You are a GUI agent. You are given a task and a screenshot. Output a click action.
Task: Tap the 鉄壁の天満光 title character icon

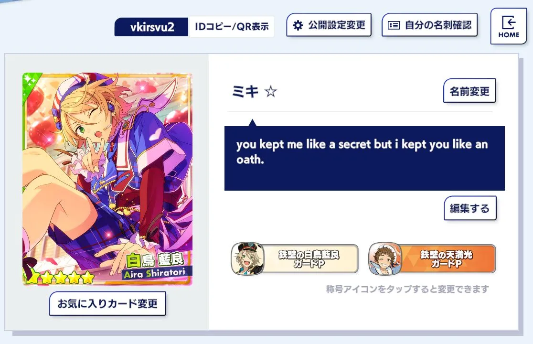(385, 258)
